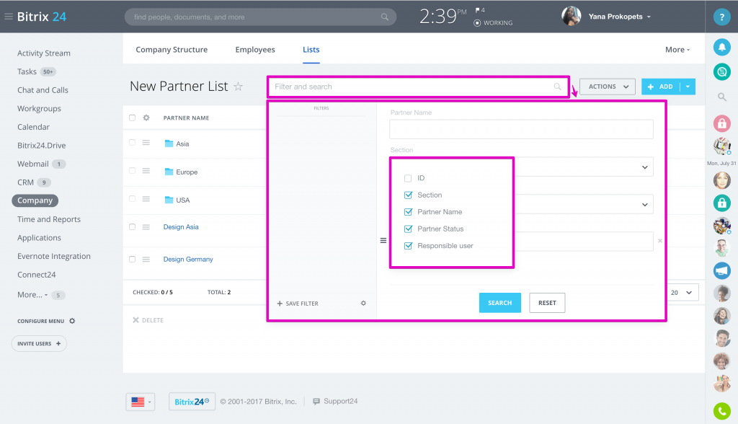Remove the filter field with the x icon

pyautogui.click(x=660, y=241)
